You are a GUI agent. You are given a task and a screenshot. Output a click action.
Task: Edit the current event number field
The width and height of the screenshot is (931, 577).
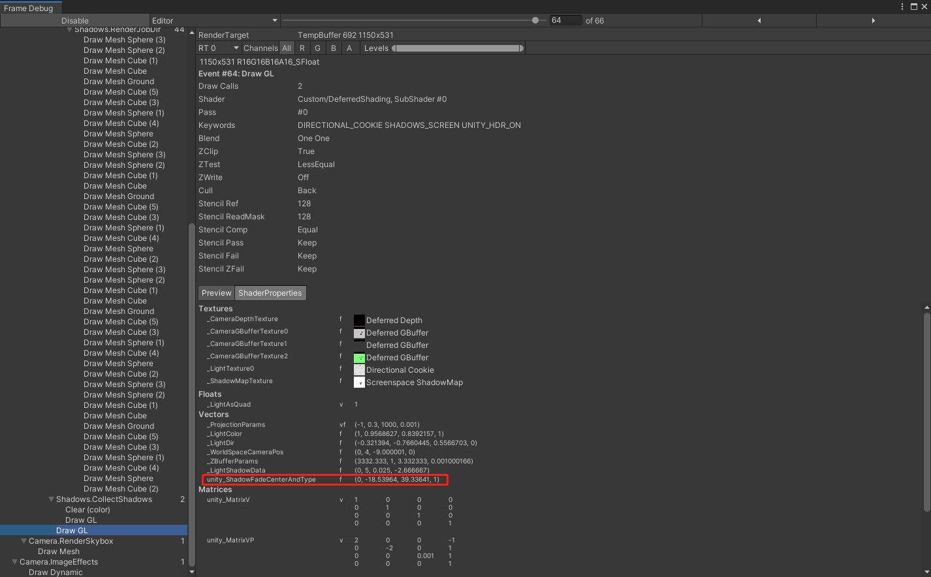coord(565,21)
